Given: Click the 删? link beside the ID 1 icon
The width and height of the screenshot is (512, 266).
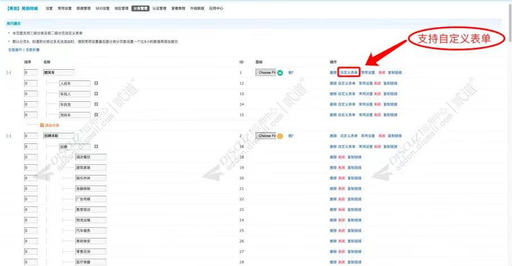Looking at the screenshot, I should (291, 73).
